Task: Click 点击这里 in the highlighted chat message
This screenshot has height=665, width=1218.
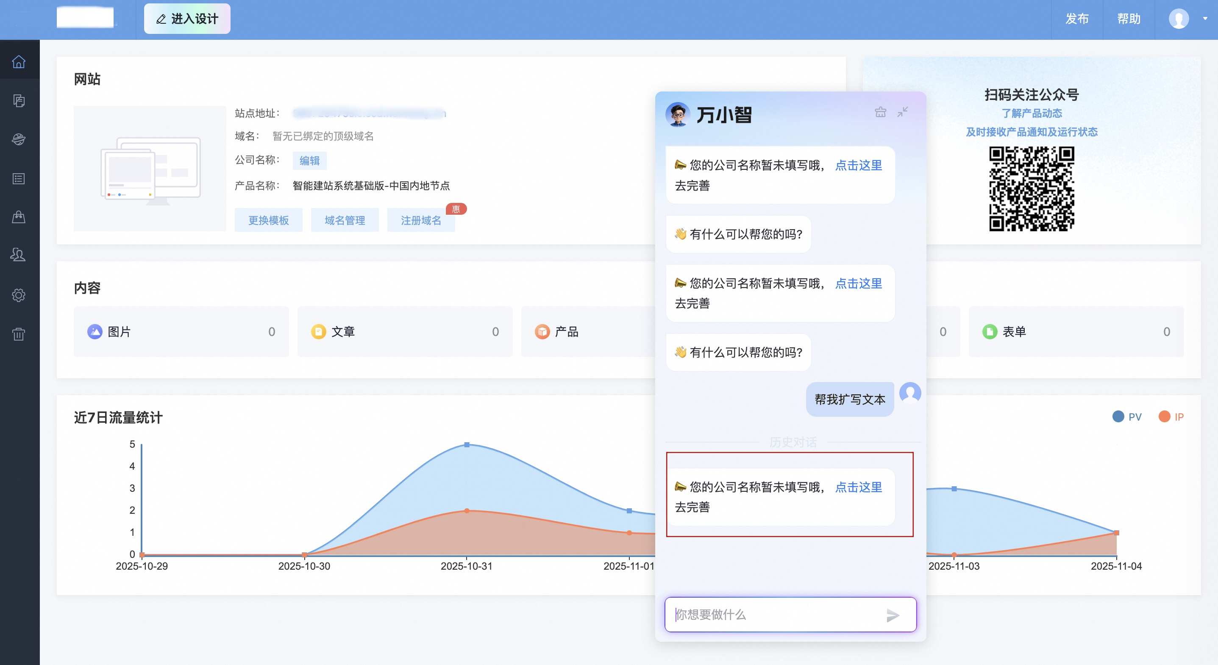Action: point(858,487)
